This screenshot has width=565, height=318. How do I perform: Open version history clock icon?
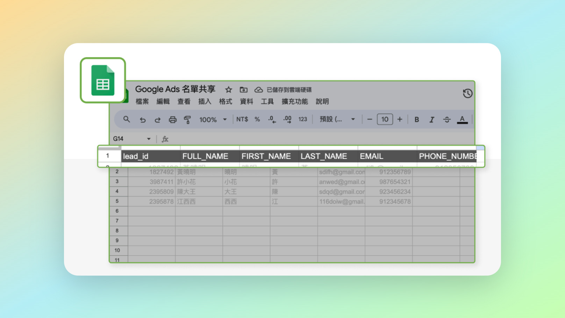(467, 93)
